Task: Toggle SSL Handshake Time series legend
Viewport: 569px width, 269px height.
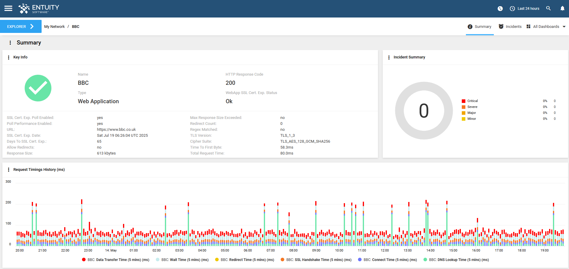Action: coord(316,260)
